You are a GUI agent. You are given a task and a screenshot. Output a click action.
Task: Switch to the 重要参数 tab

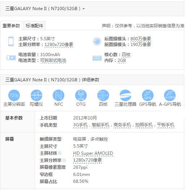click(11, 26)
